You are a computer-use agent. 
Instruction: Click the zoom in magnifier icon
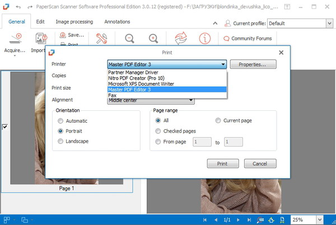pos(153,39)
